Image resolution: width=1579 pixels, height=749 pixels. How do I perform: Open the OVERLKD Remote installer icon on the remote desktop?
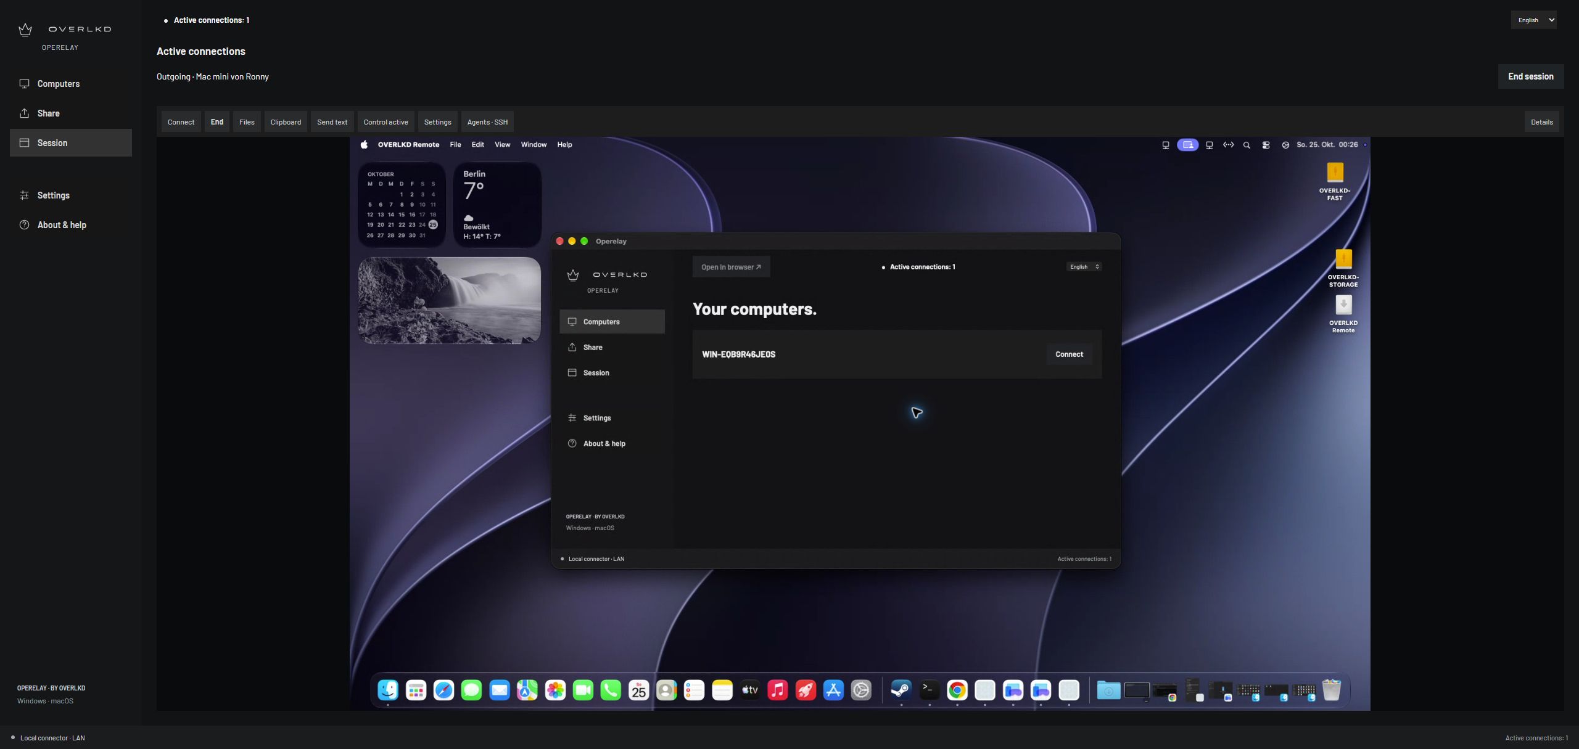point(1343,314)
